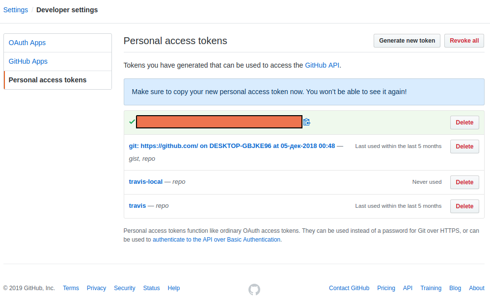The image size is (490, 296).
Task: Select GitHub Apps in the sidebar
Action: point(28,61)
